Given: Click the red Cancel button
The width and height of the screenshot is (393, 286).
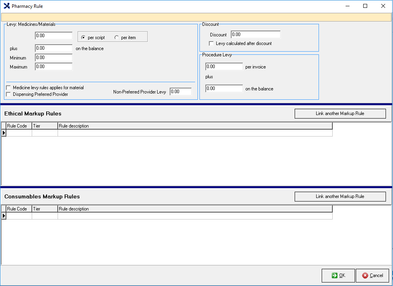Looking at the screenshot, I should coord(372,275).
